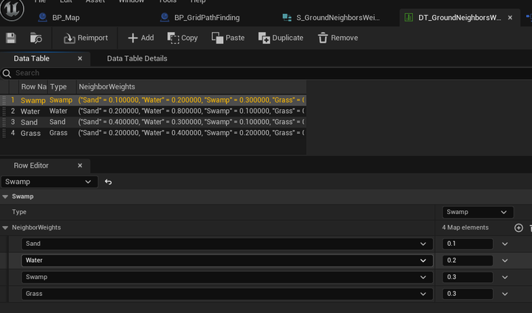Add a new row with Add

140,38
